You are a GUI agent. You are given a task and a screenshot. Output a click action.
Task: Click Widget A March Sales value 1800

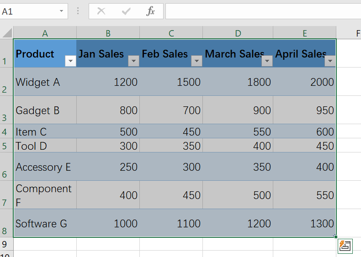(x=238, y=82)
